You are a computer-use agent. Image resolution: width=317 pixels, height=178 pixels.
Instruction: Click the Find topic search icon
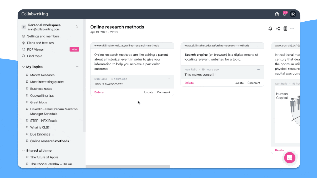coord(24,56)
